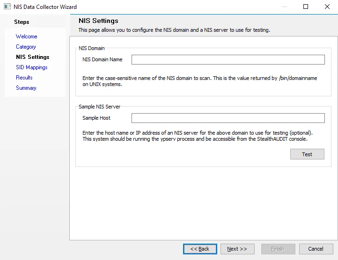This screenshot has height=260, width=338.
Task: Click the ypserv process help text
Action: click(x=198, y=136)
